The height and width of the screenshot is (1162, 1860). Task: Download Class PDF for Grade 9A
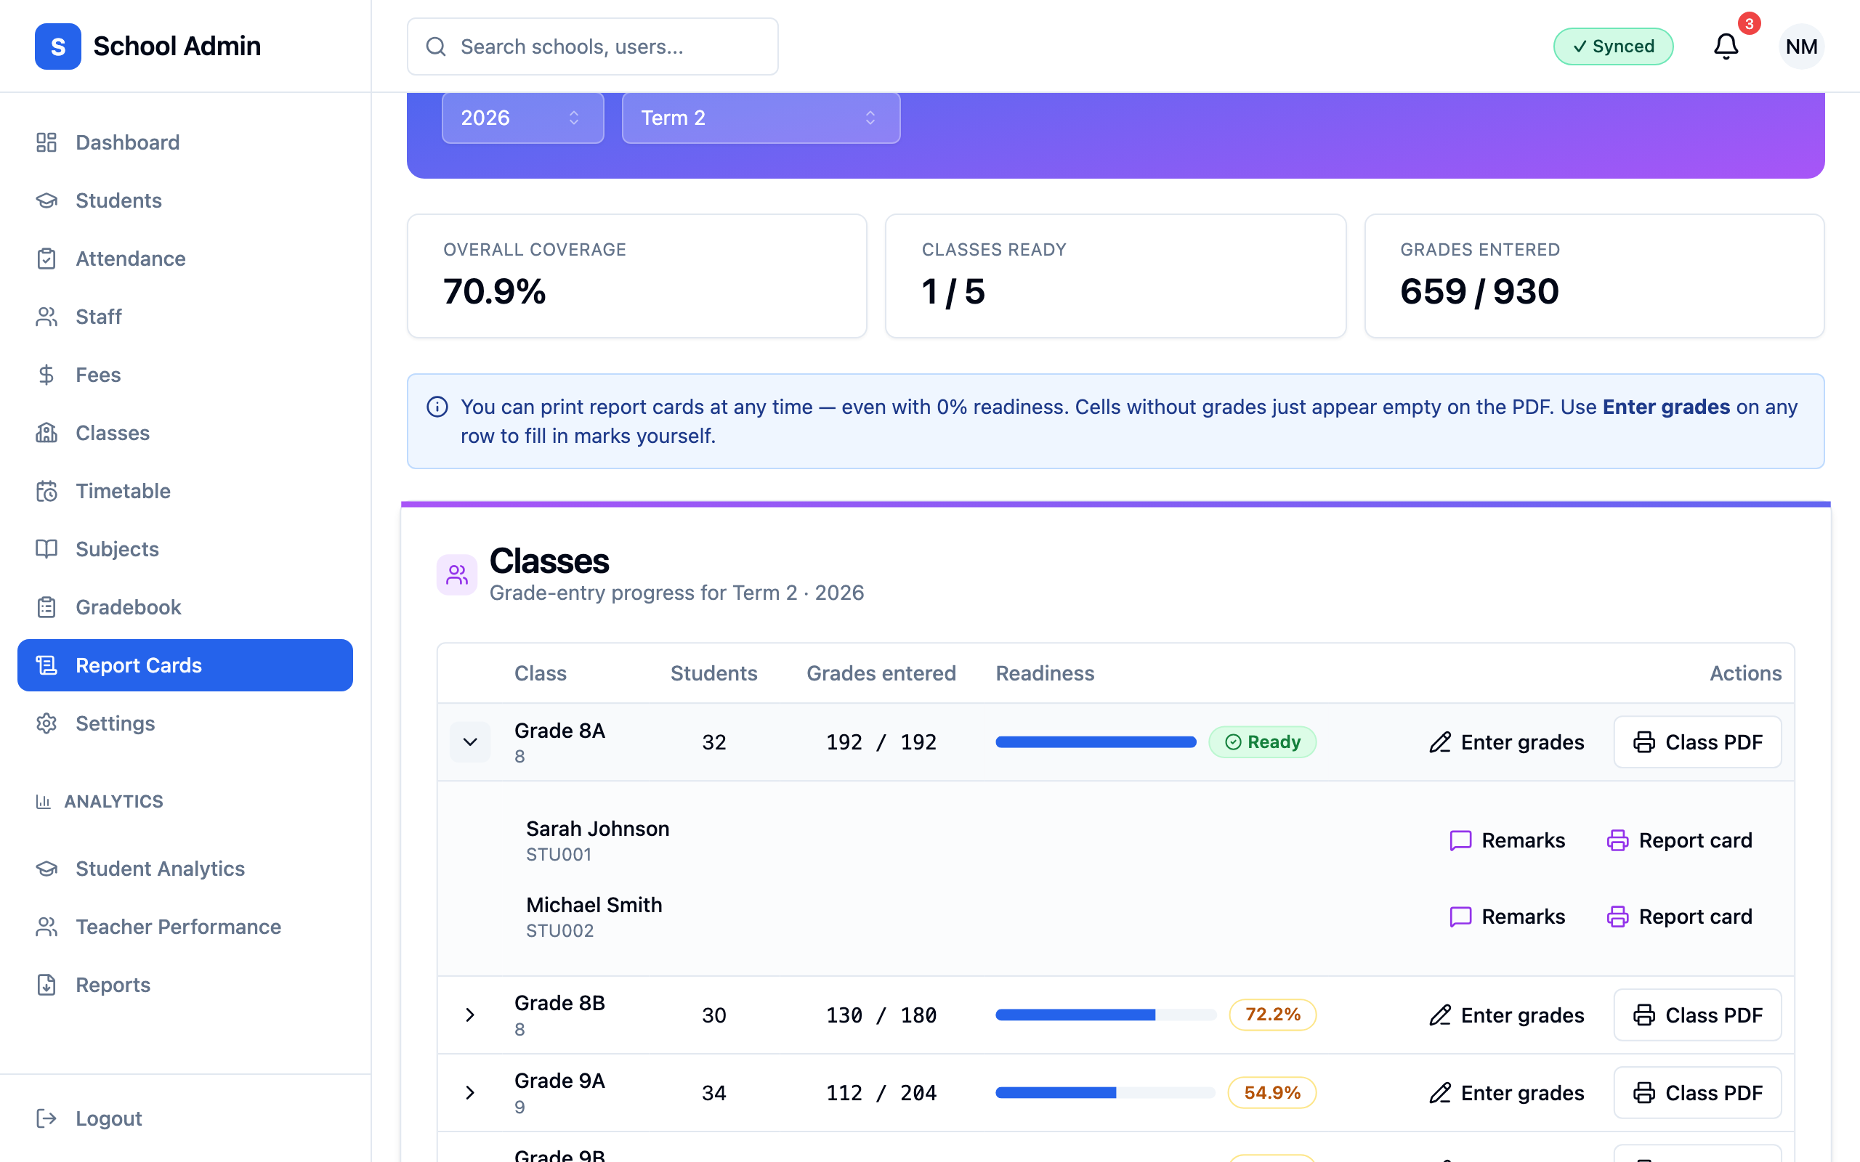[1697, 1092]
